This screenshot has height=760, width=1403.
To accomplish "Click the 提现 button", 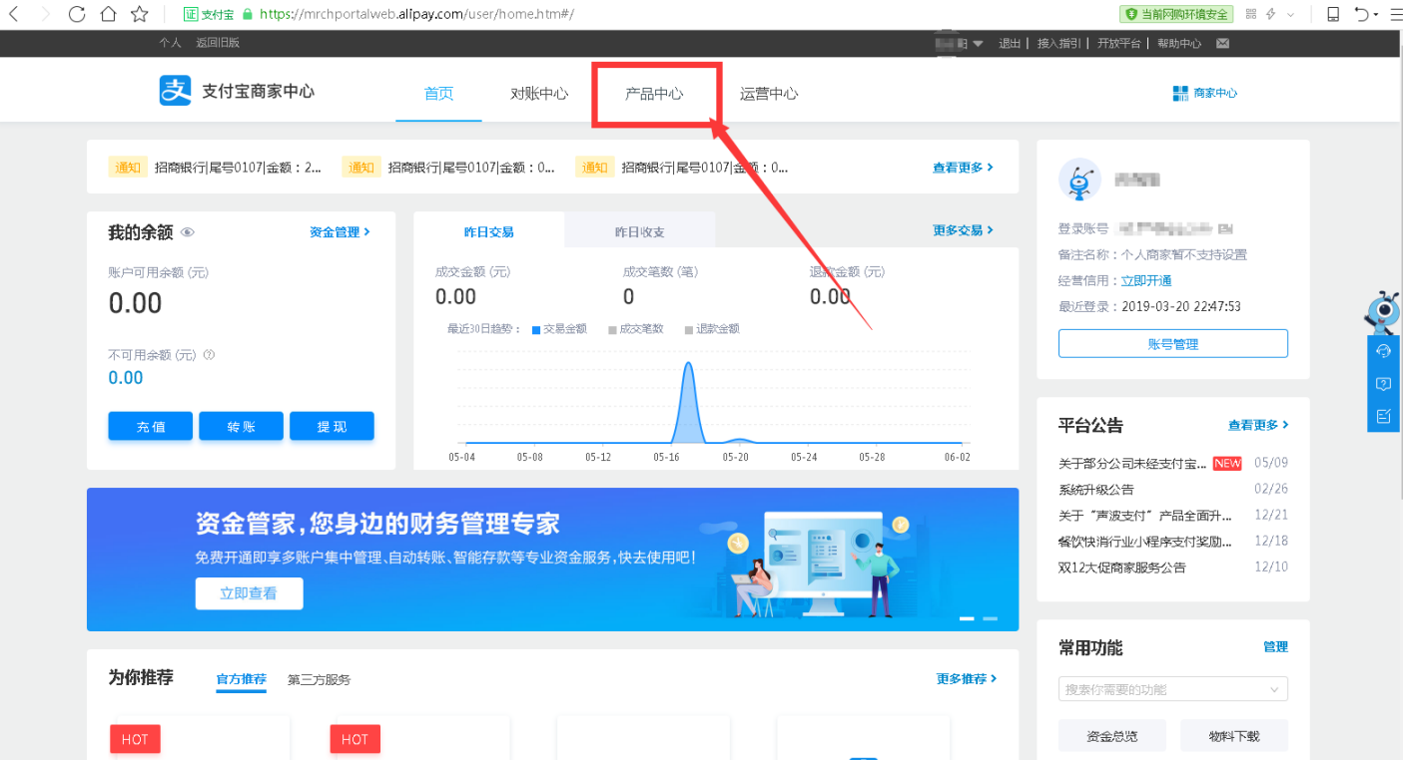I will click(333, 426).
